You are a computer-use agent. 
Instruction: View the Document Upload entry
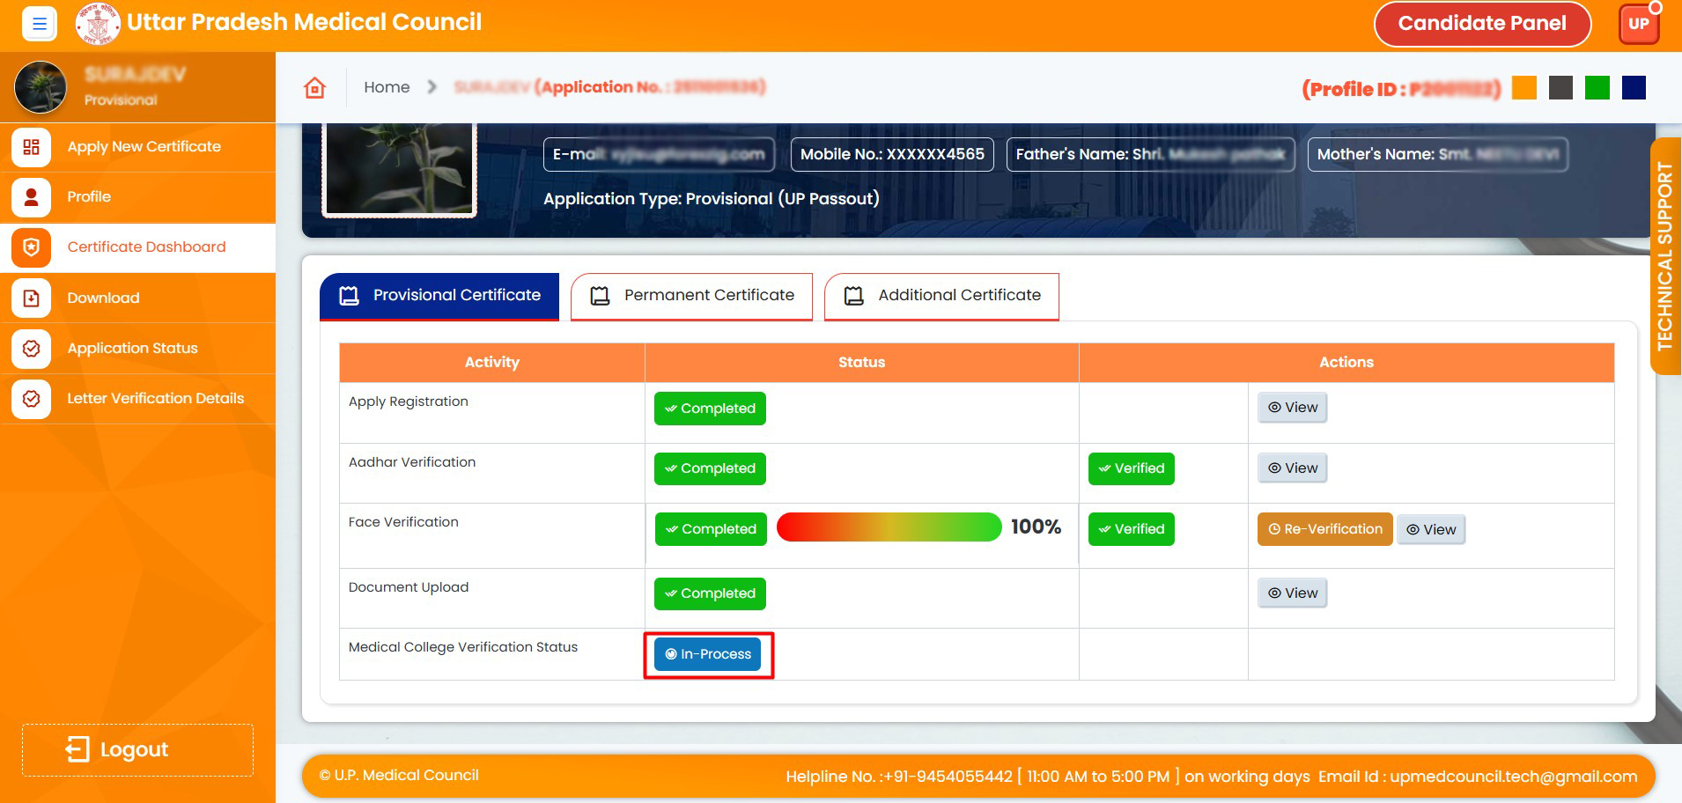[1292, 593]
